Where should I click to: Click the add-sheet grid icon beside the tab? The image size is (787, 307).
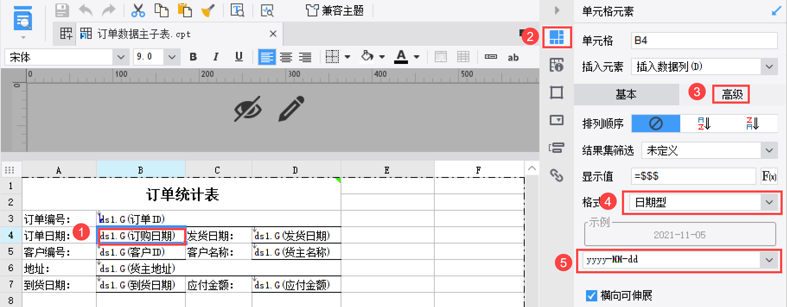tap(66, 34)
